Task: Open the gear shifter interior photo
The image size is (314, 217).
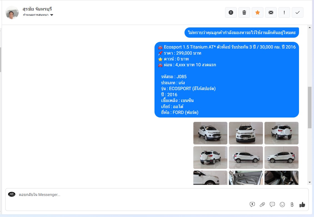Action: coord(281,178)
